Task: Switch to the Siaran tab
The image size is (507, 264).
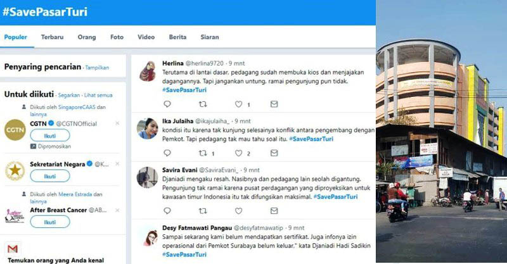Action: (x=210, y=37)
